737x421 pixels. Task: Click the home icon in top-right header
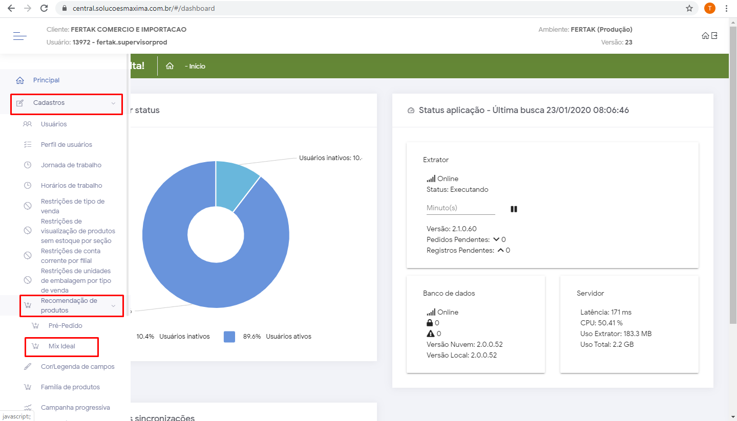[705, 36]
